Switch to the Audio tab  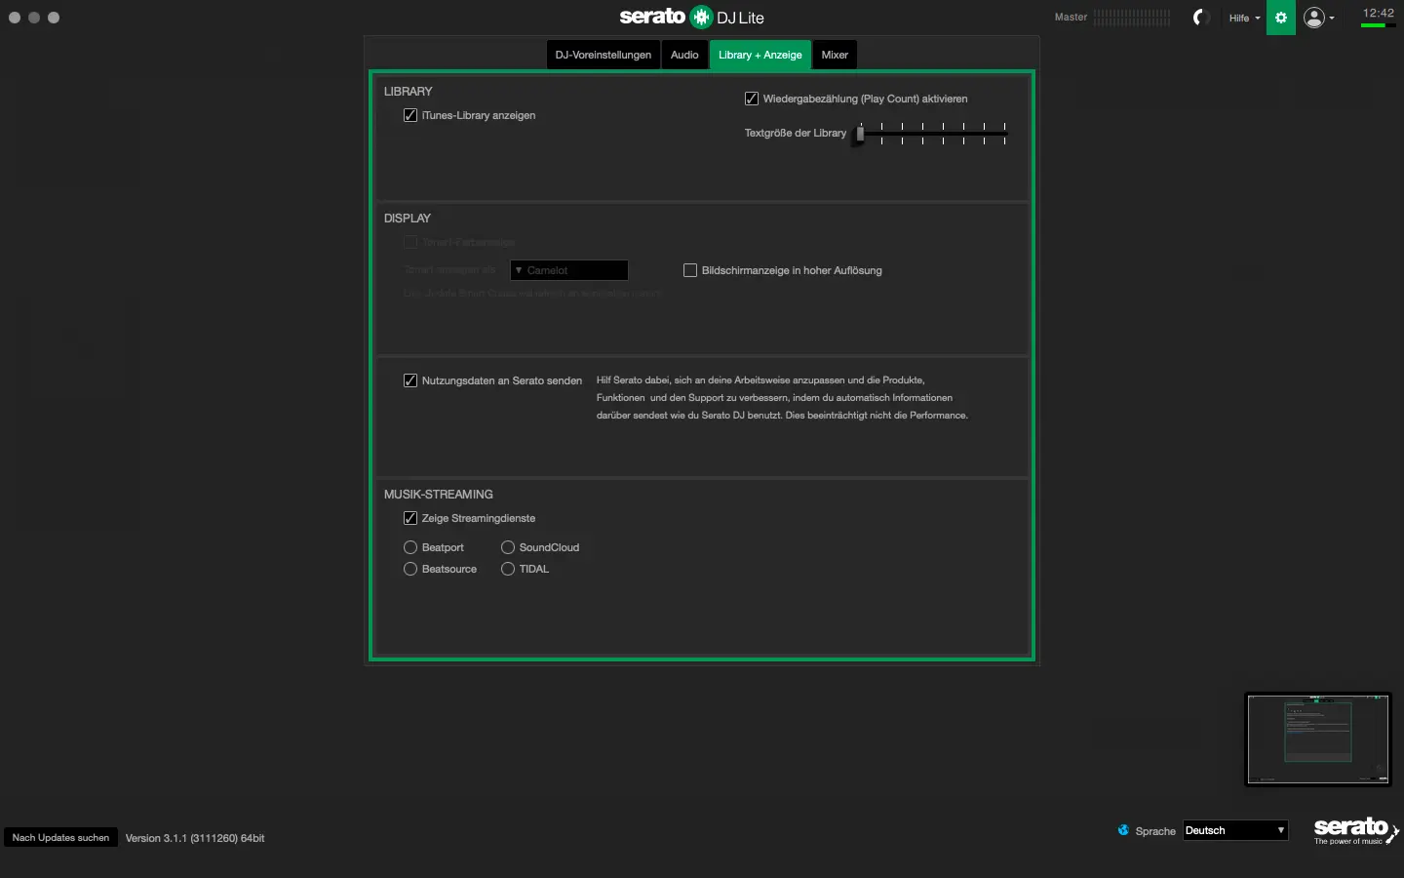point(684,55)
